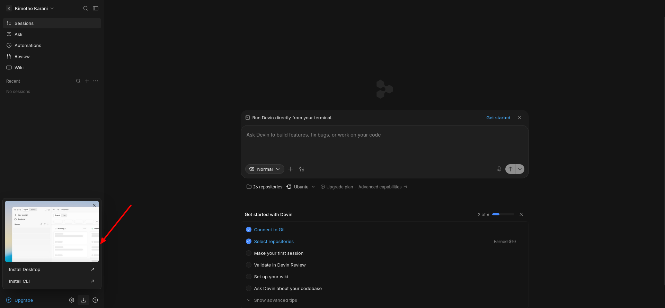The width and height of the screenshot is (665, 308).
Task: Click the Make your first session text
Action: (x=278, y=253)
